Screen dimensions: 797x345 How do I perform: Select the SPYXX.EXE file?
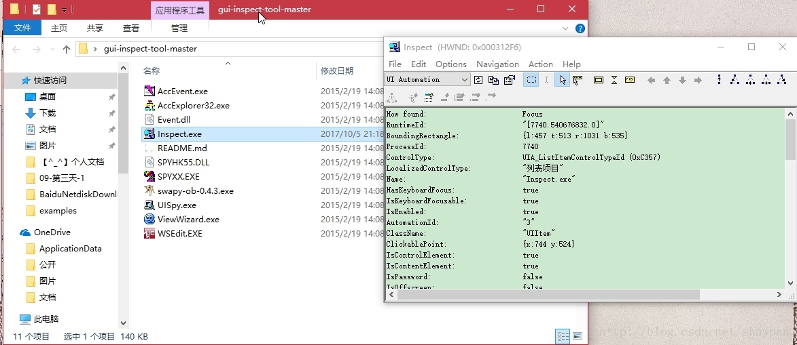(x=179, y=176)
